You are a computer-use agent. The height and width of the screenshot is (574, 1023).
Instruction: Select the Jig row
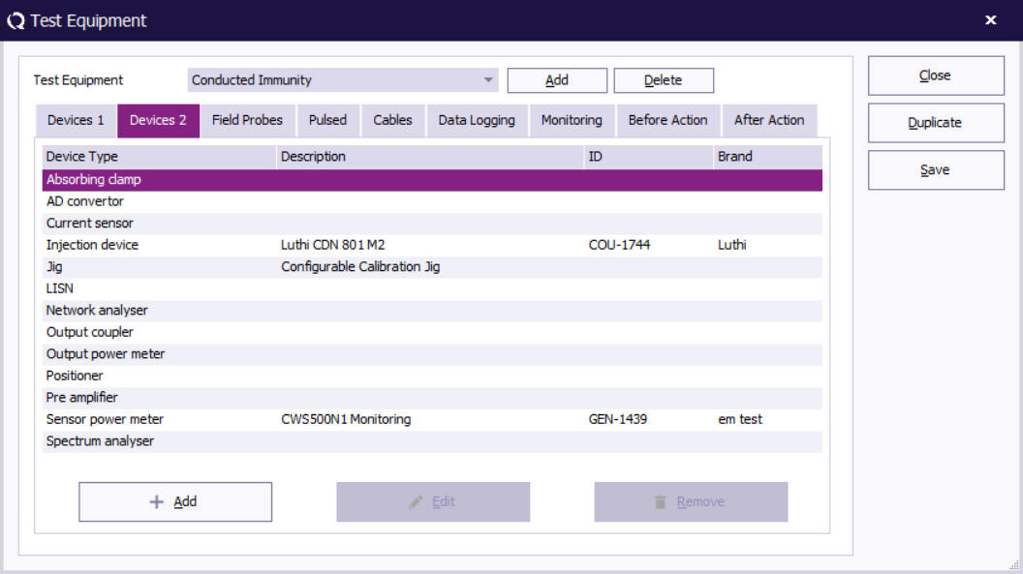[432, 267]
